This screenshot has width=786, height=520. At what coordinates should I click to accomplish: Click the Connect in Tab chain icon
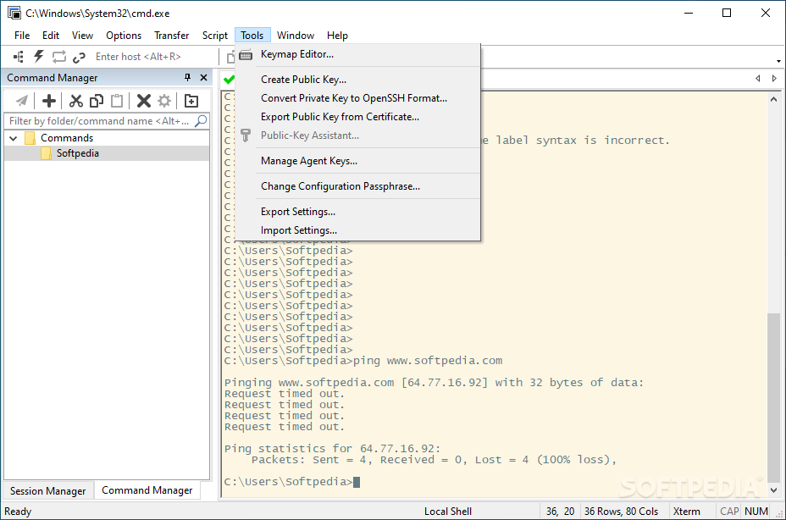[79, 58]
